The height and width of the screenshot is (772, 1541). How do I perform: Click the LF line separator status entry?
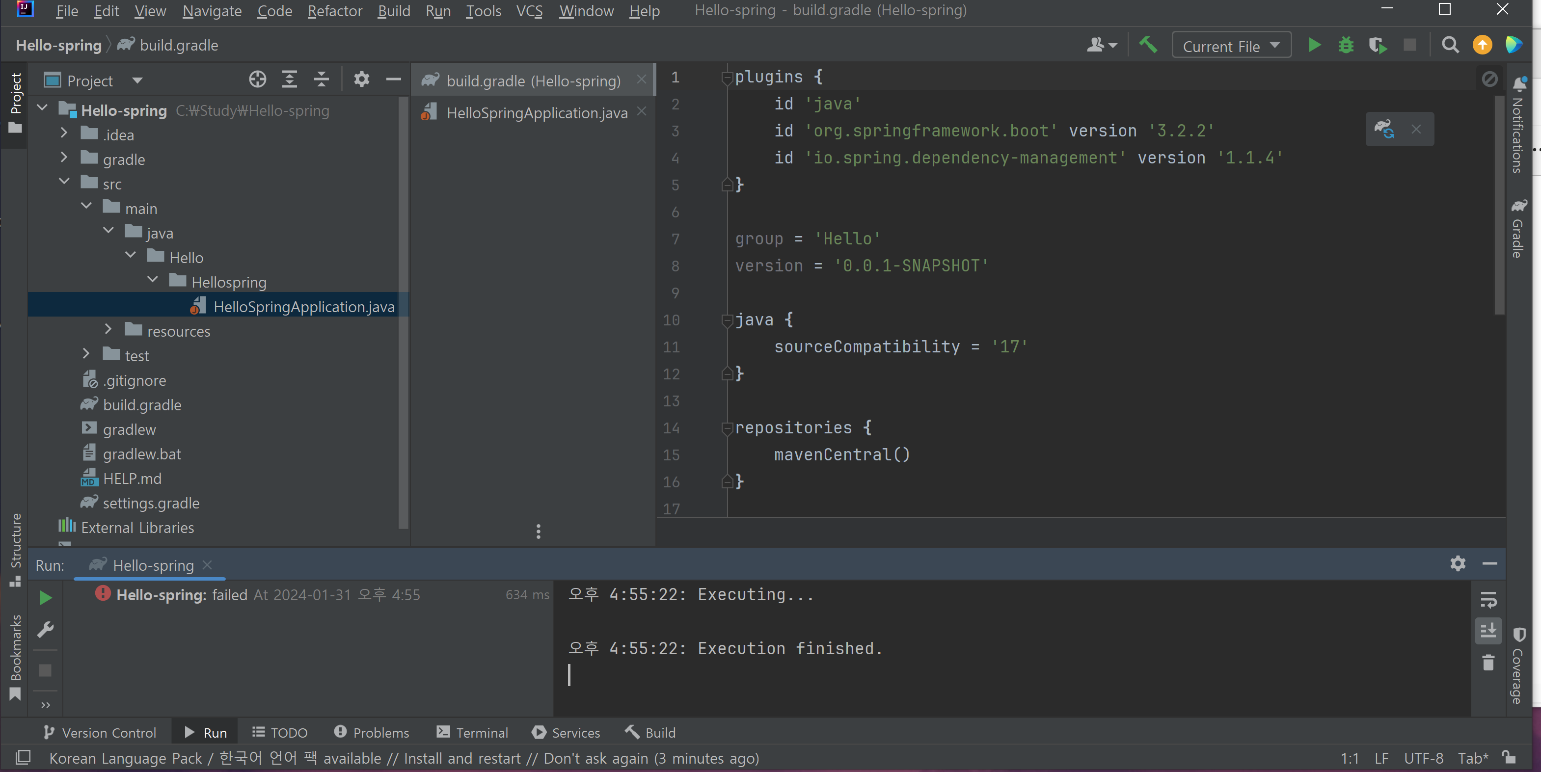pyautogui.click(x=1380, y=758)
